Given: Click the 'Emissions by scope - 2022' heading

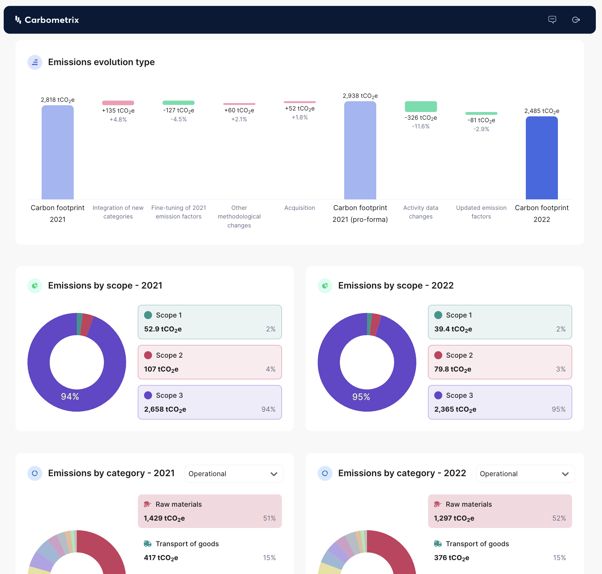Looking at the screenshot, I should 396,285.
